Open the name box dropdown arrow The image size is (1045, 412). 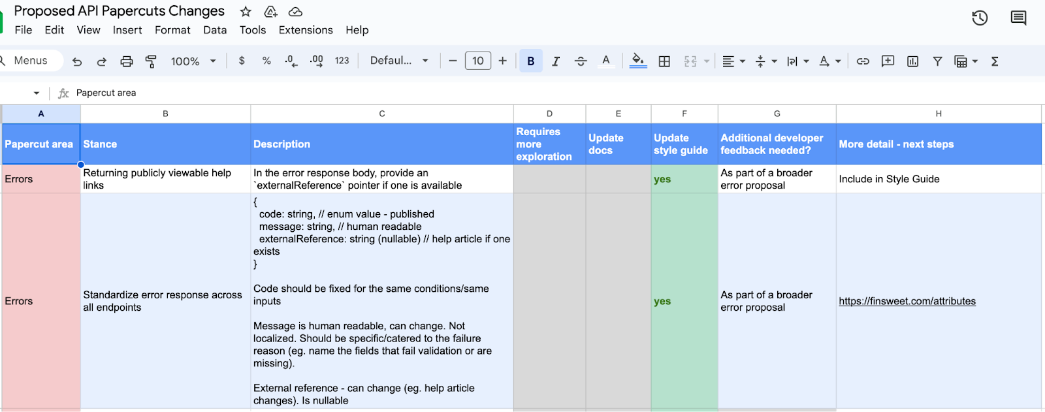click(37, 93)
